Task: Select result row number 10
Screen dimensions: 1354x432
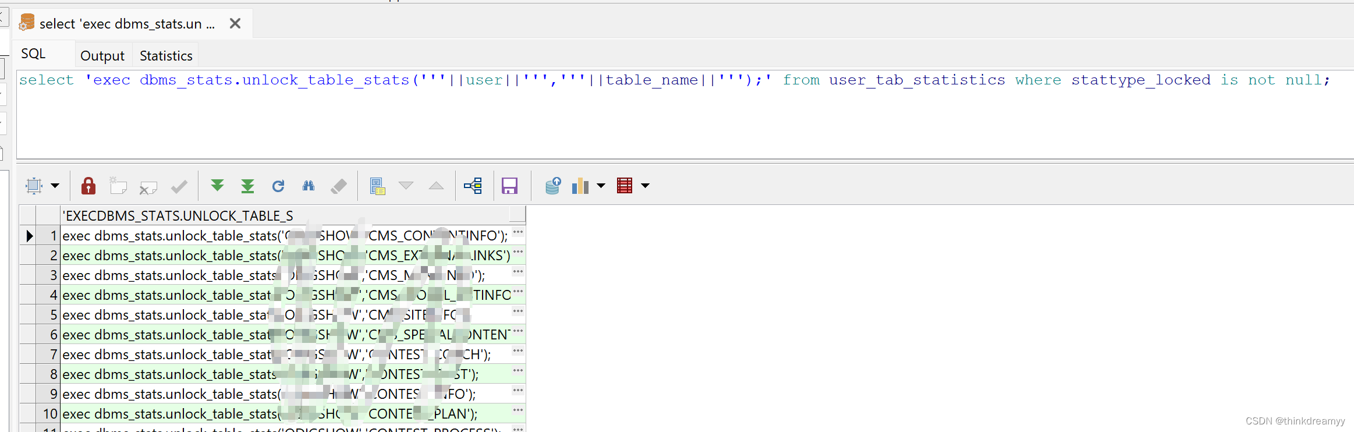Action: pyautogui.click(x=48, y=414)
